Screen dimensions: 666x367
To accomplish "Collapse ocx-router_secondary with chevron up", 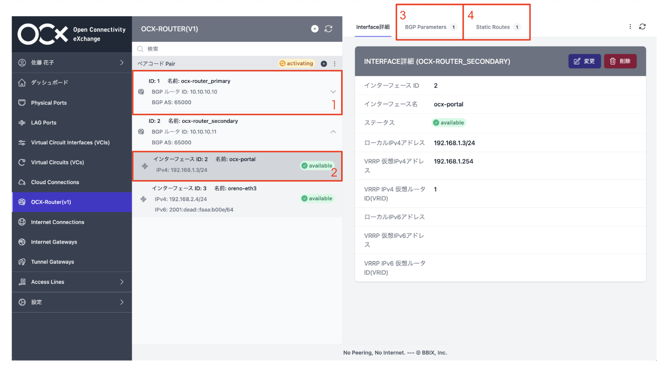I will [x=333, y=132].
